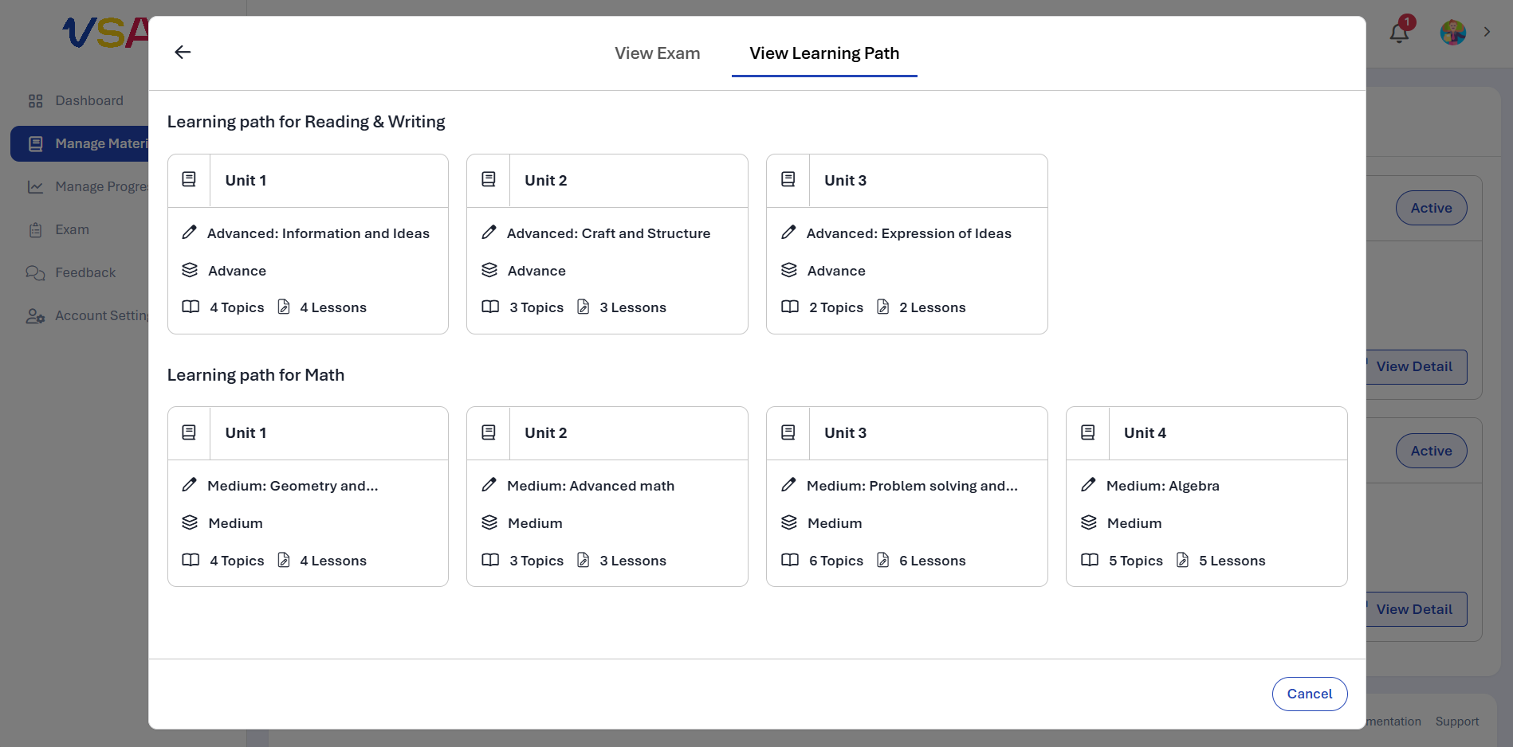The width and height of the screenshot is (1513, 747).
Task: Open the notification bell with badge
Action: pos(1401,30)
